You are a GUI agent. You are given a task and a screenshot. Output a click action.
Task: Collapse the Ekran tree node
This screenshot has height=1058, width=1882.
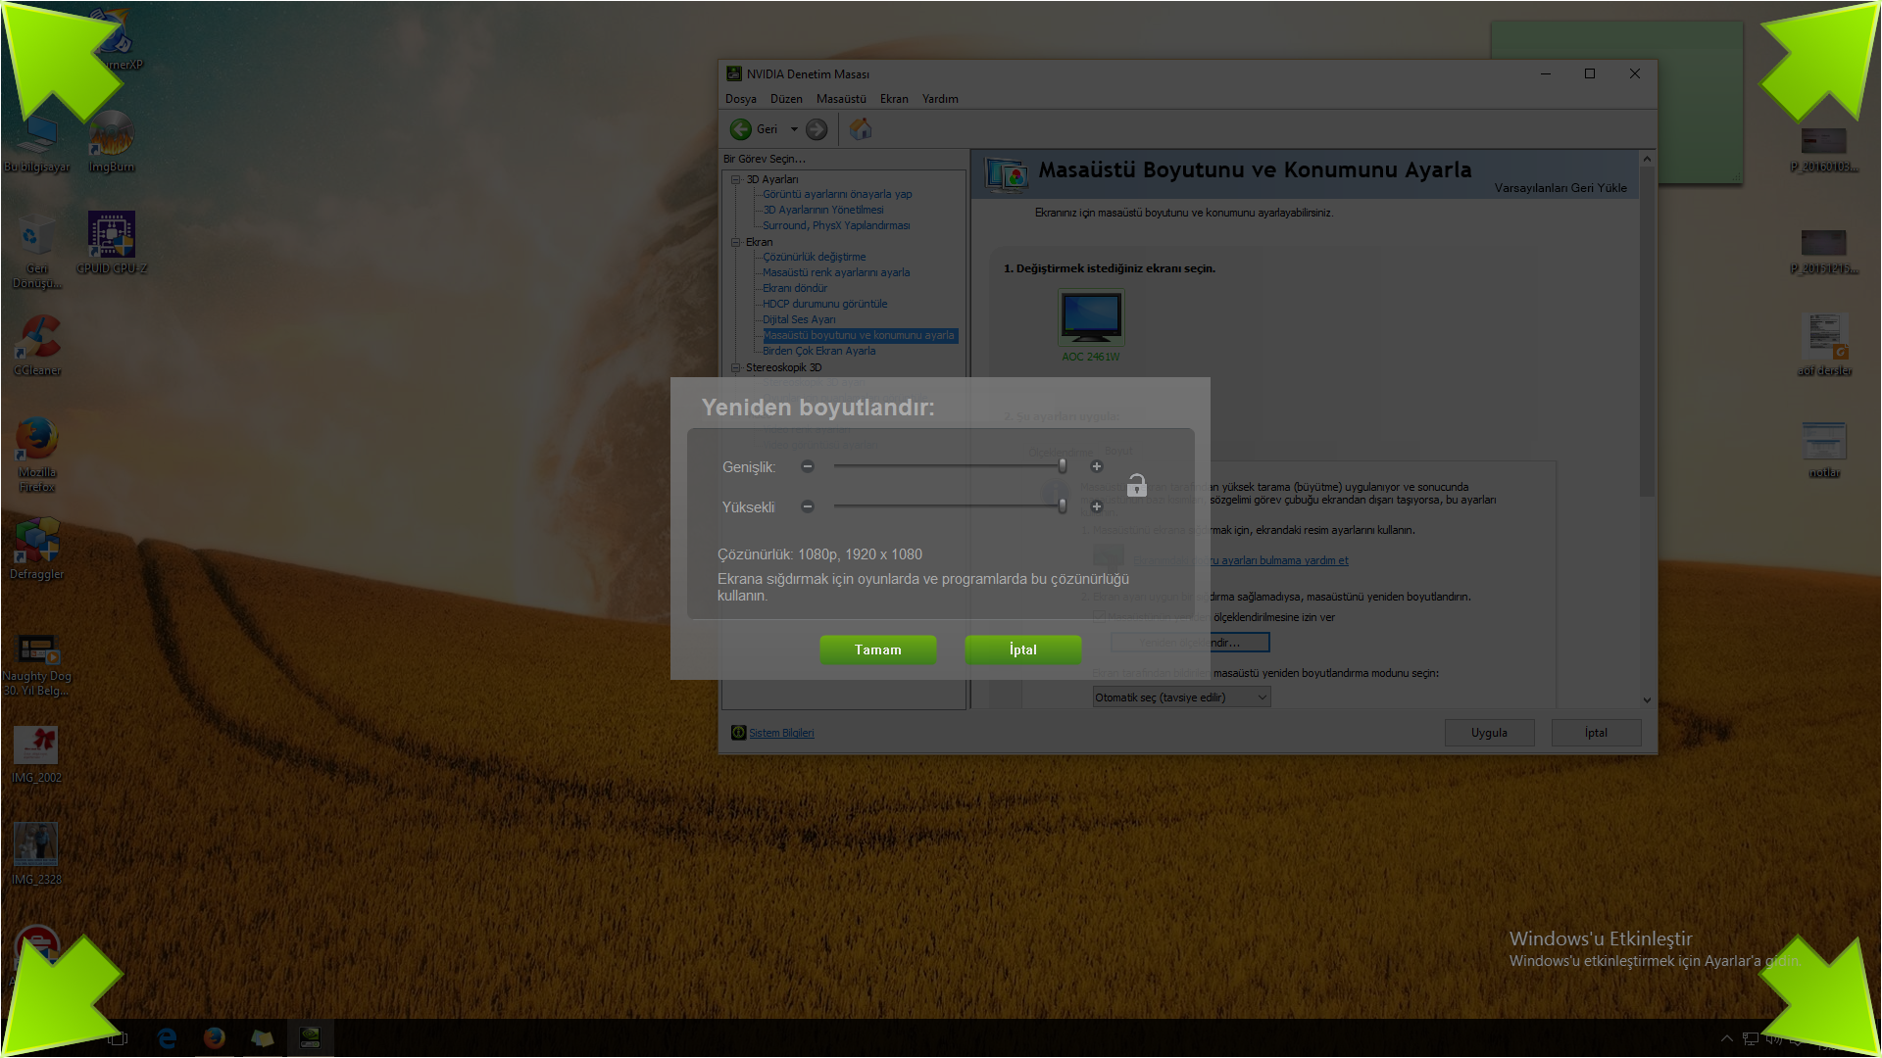pyautogui.click(x=735, y=242)
